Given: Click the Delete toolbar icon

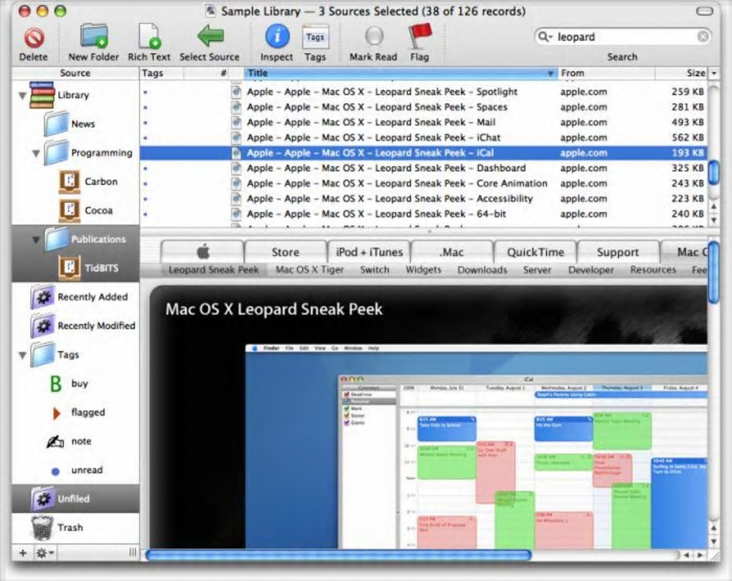Looking at the screenshot, I should (x=34, y=38).
